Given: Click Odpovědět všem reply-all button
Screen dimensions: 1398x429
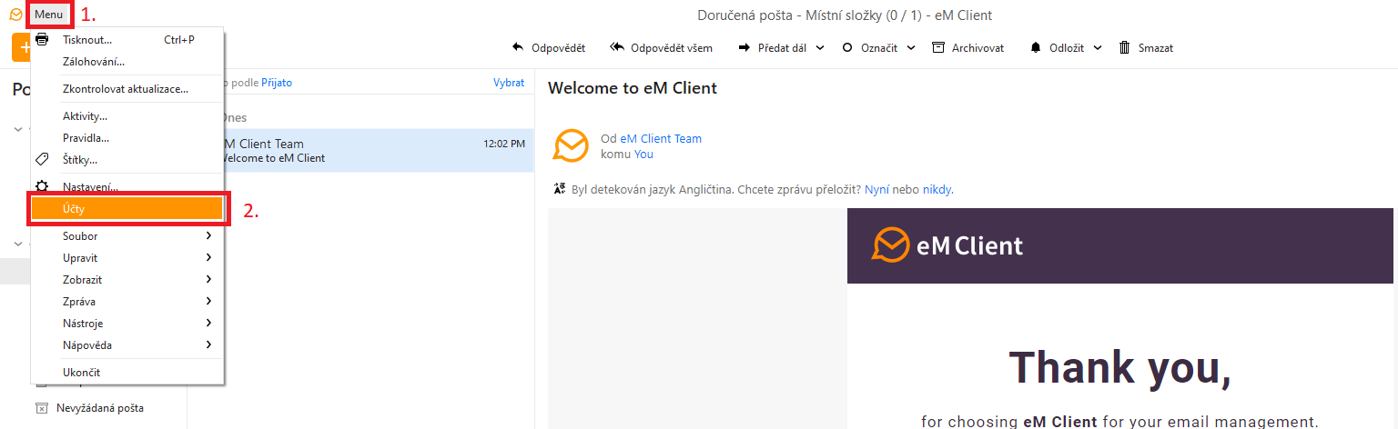Looking at the screenshot, I should point(662,48).
